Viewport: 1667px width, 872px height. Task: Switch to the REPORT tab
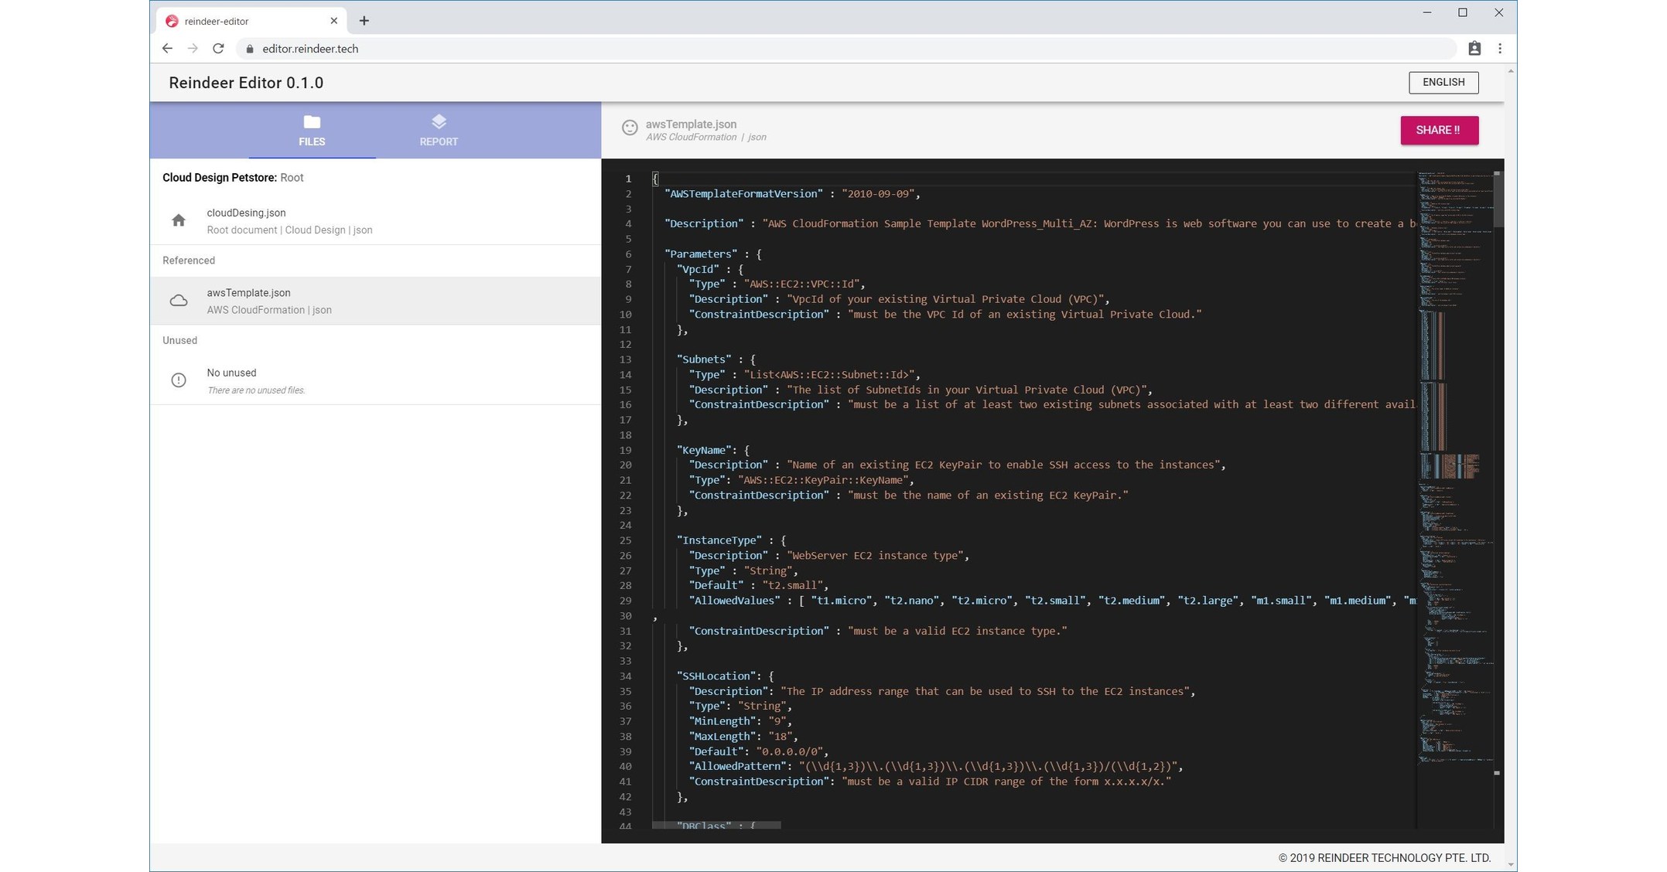point(439,141)
